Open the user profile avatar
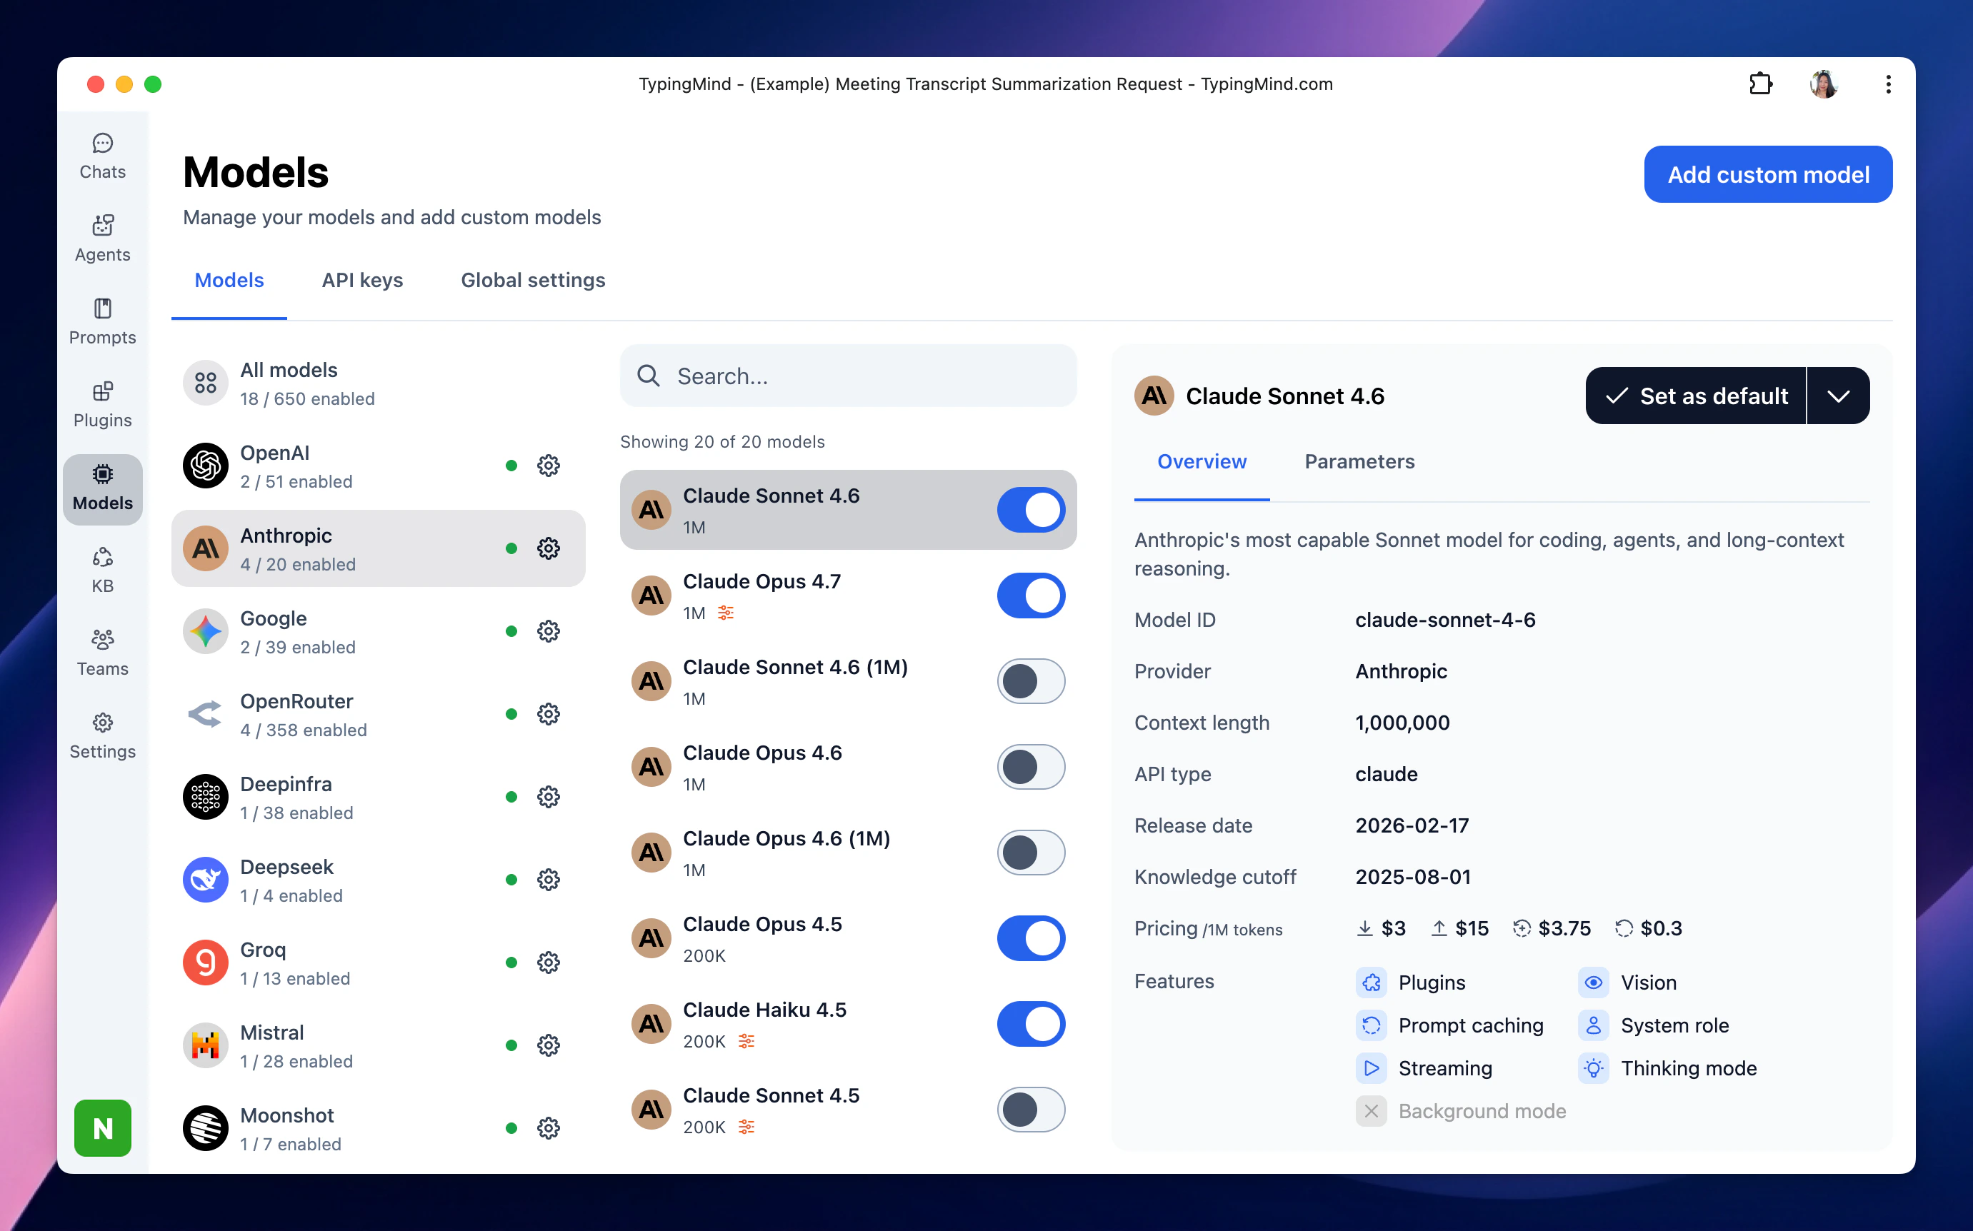The height and width of the screenshot is (1231, 1973). pos(1824,84)
